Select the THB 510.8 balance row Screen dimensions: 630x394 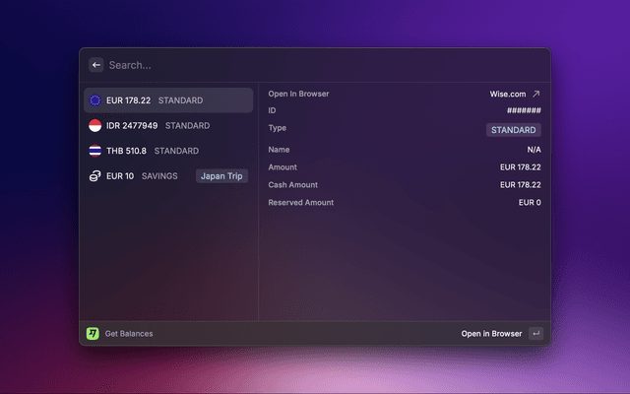point(167,151)
